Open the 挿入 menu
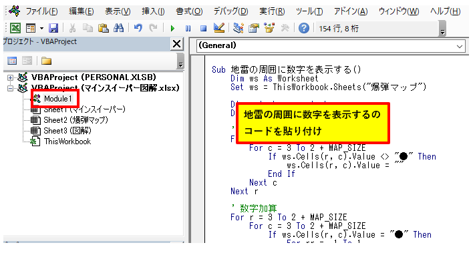The height and width of the screenshot is (255, 475). 153,11
